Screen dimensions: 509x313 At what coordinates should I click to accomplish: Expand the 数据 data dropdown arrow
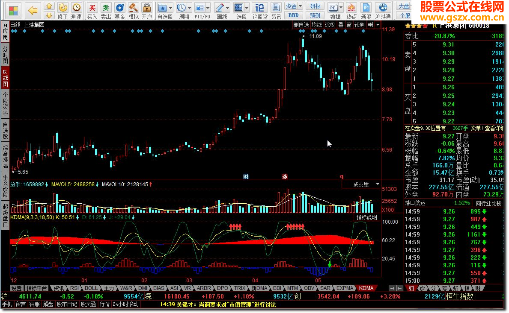click(x=341, y=8)
